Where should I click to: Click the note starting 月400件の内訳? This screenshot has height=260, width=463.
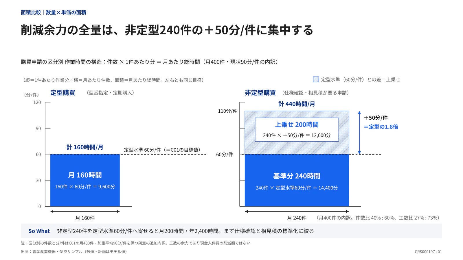click(x=378, y=218)
